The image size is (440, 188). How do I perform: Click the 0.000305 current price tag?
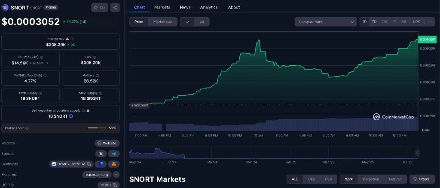point(428,39)
